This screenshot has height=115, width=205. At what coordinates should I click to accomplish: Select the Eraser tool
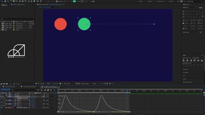34,1
